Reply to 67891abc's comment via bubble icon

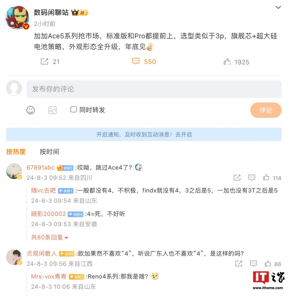(x=251, y=177)
